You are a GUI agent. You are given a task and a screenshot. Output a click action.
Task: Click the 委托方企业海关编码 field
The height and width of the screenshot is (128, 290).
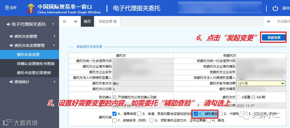click(x=143, y=67)
